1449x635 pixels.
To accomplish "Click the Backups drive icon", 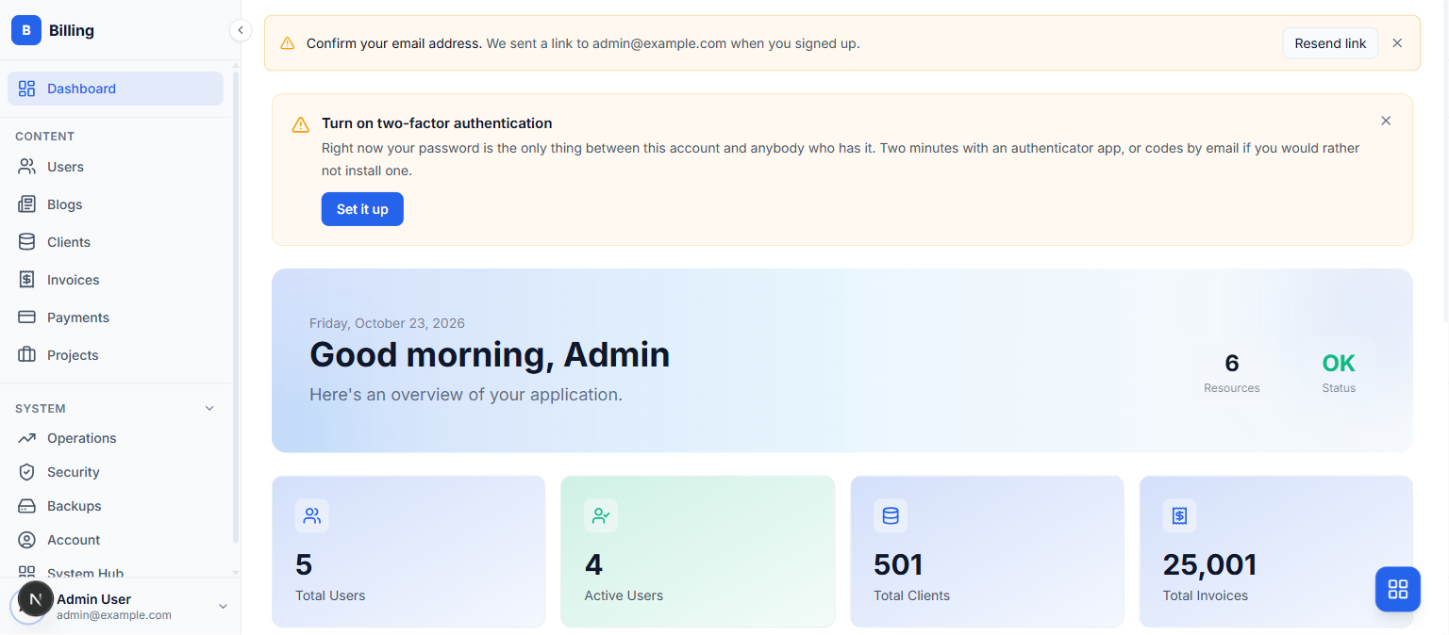I will coord(26,506).
